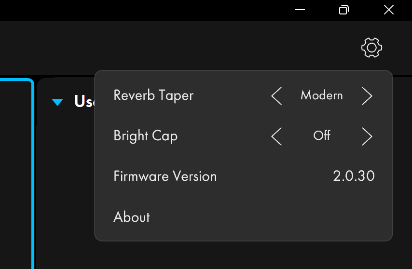Select previous Reverb Taper option
The image size is (412, 269).
coord(276,96)
